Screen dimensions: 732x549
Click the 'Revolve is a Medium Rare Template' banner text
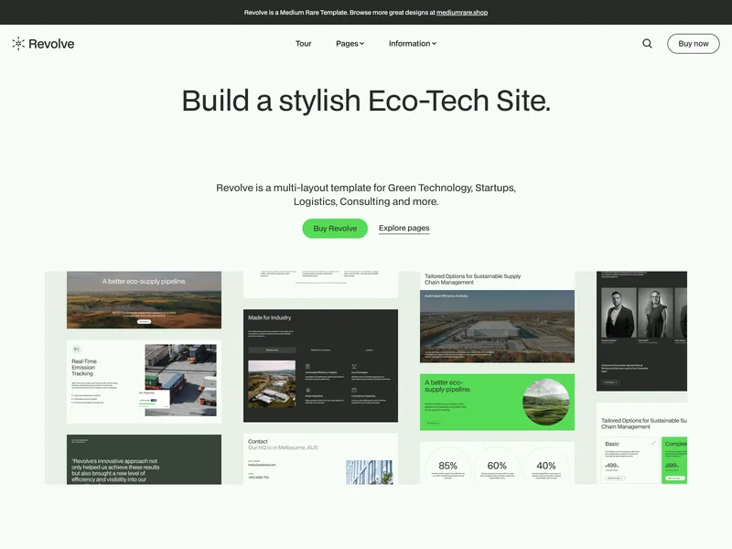(365, 13)
